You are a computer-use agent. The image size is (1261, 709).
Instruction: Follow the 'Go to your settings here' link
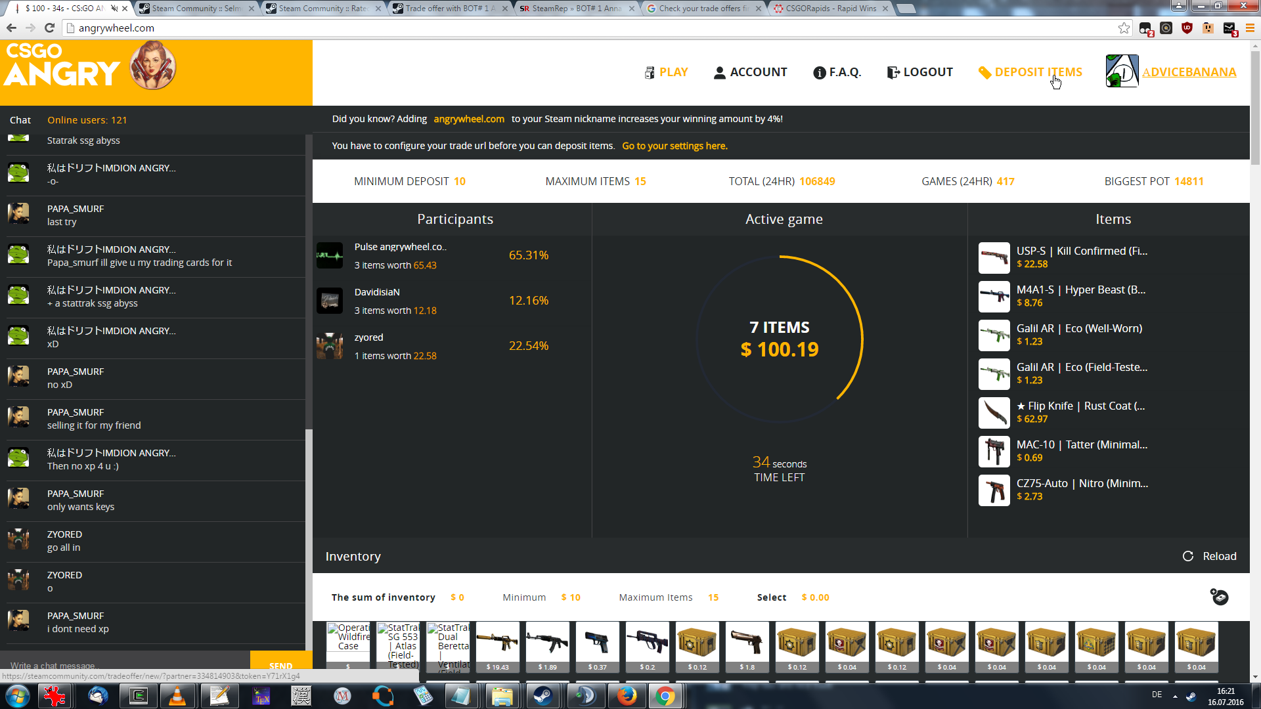675,146
